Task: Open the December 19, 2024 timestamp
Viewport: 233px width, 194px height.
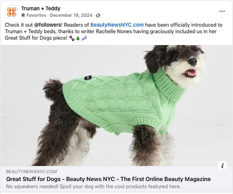Action: (x=71, y=15)
